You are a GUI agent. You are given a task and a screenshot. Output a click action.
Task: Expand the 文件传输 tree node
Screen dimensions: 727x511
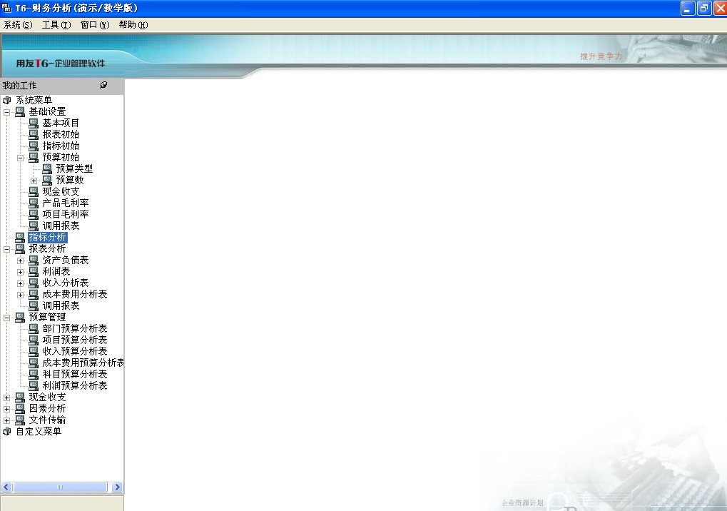(x=7, y=421)
